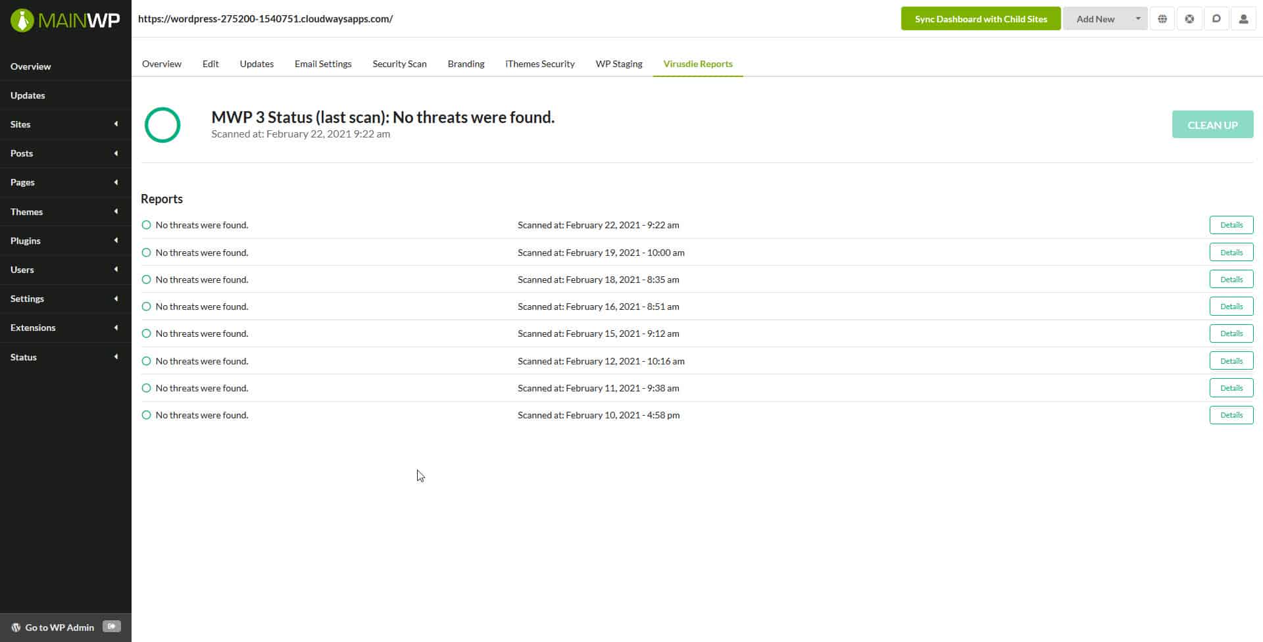Expand the Users submenu arrow
This screenshot has height=642, width=1263.
[116, 270]
